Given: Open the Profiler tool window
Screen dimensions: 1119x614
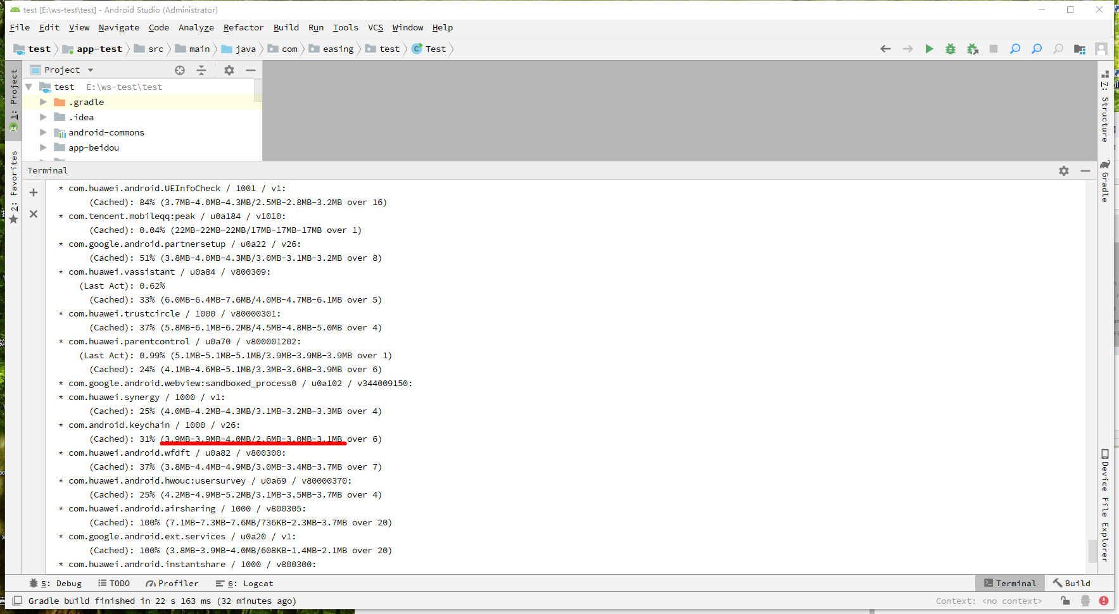Looking at the screenshot, I should point(172,584).
